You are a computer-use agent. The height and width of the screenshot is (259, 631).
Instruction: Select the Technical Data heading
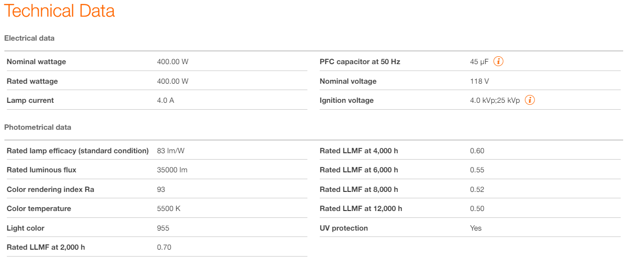coord(59,11)
